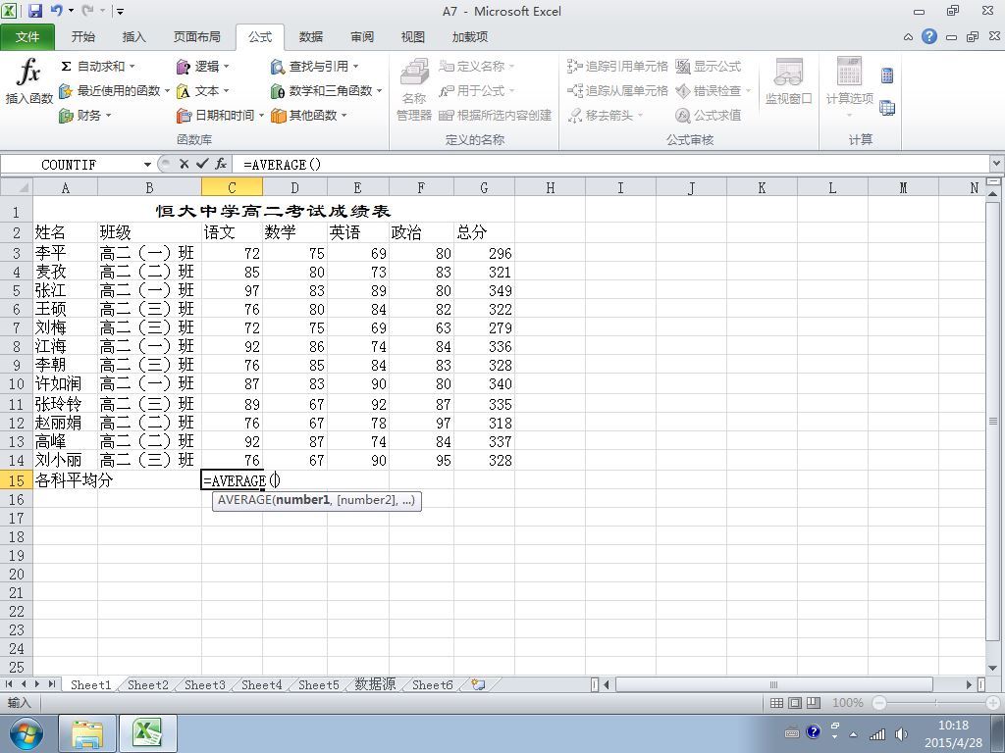Click the Calculate Now calculator icon
This screenshot has width=1005, height=753.
click(887, 75)
